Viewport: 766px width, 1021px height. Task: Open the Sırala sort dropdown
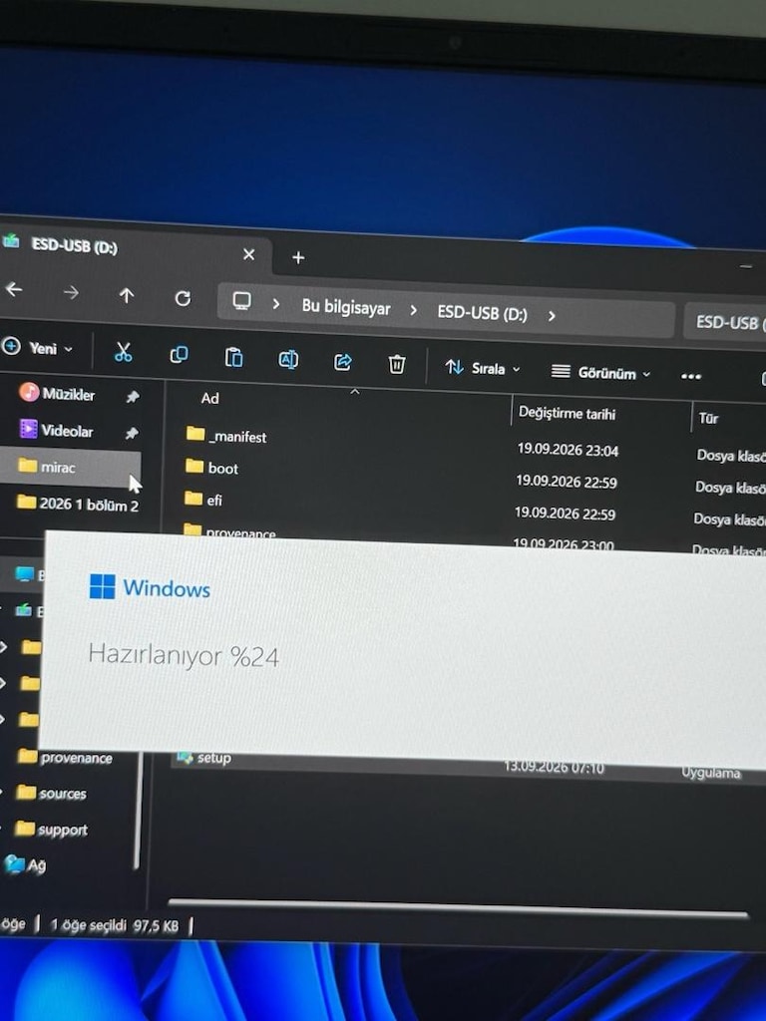click(483, 368)
